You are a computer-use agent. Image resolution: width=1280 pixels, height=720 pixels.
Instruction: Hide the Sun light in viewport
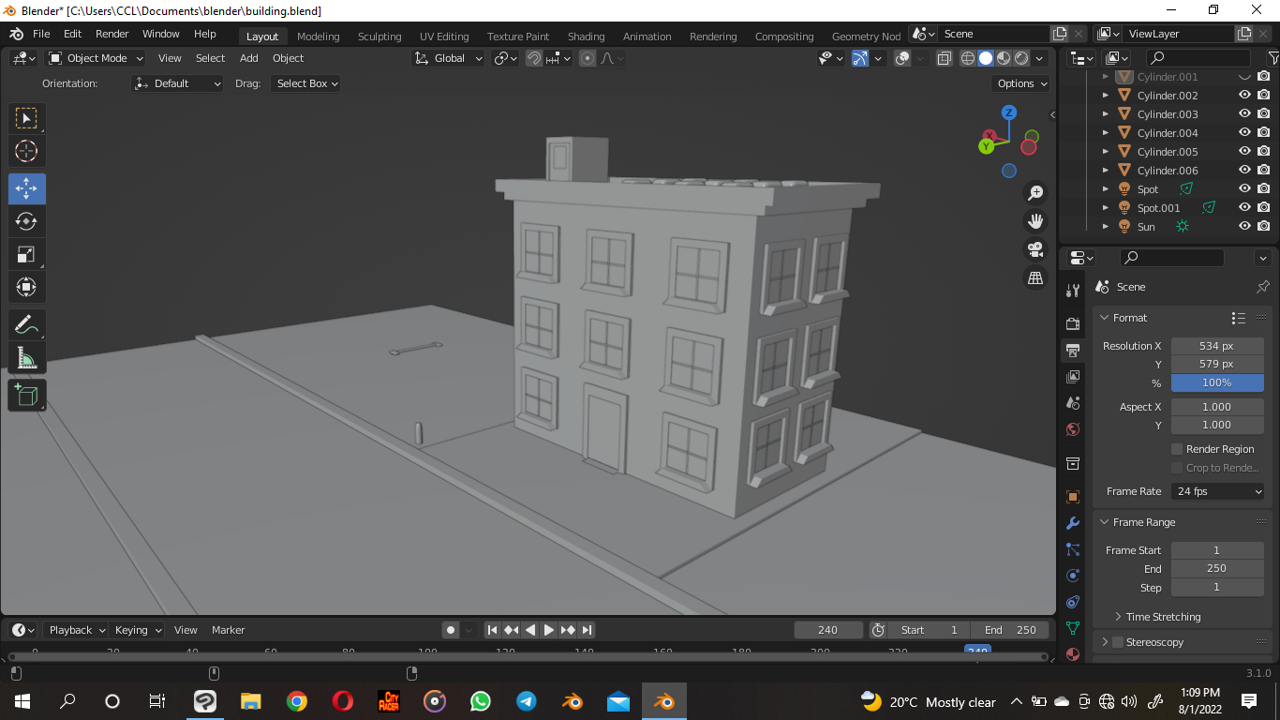pos(1244,226)
